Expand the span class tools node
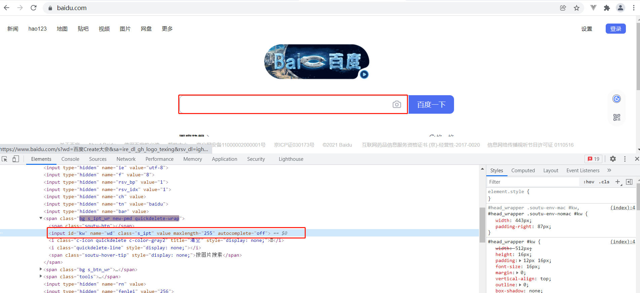The image size is (640, 293). point(41,277)
